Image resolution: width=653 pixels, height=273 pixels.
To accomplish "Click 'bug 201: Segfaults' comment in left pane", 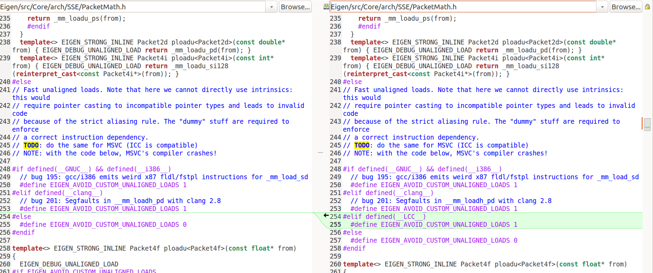I will 120,201.
